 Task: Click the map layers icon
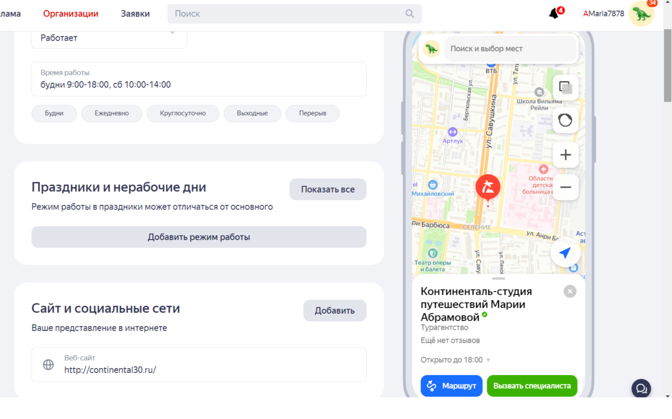565,87
